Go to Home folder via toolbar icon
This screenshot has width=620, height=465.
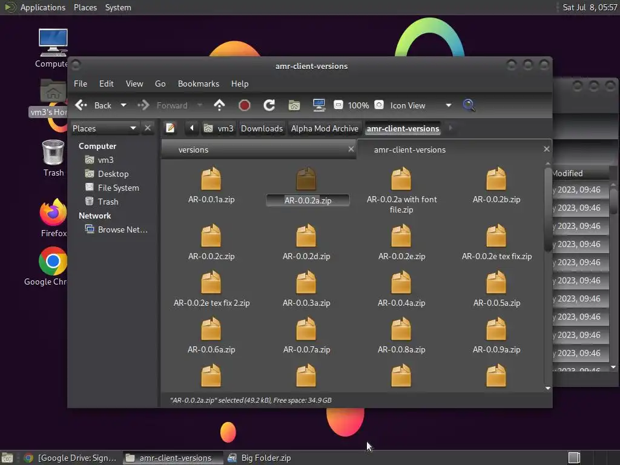click(294, 105)
